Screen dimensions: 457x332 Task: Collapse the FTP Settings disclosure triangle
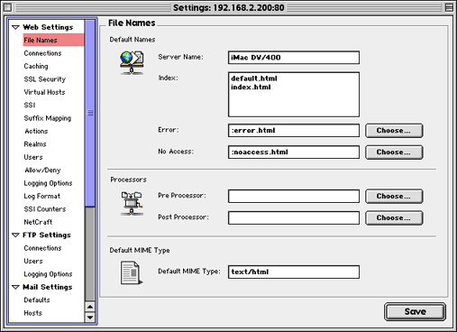pos(15,235)
